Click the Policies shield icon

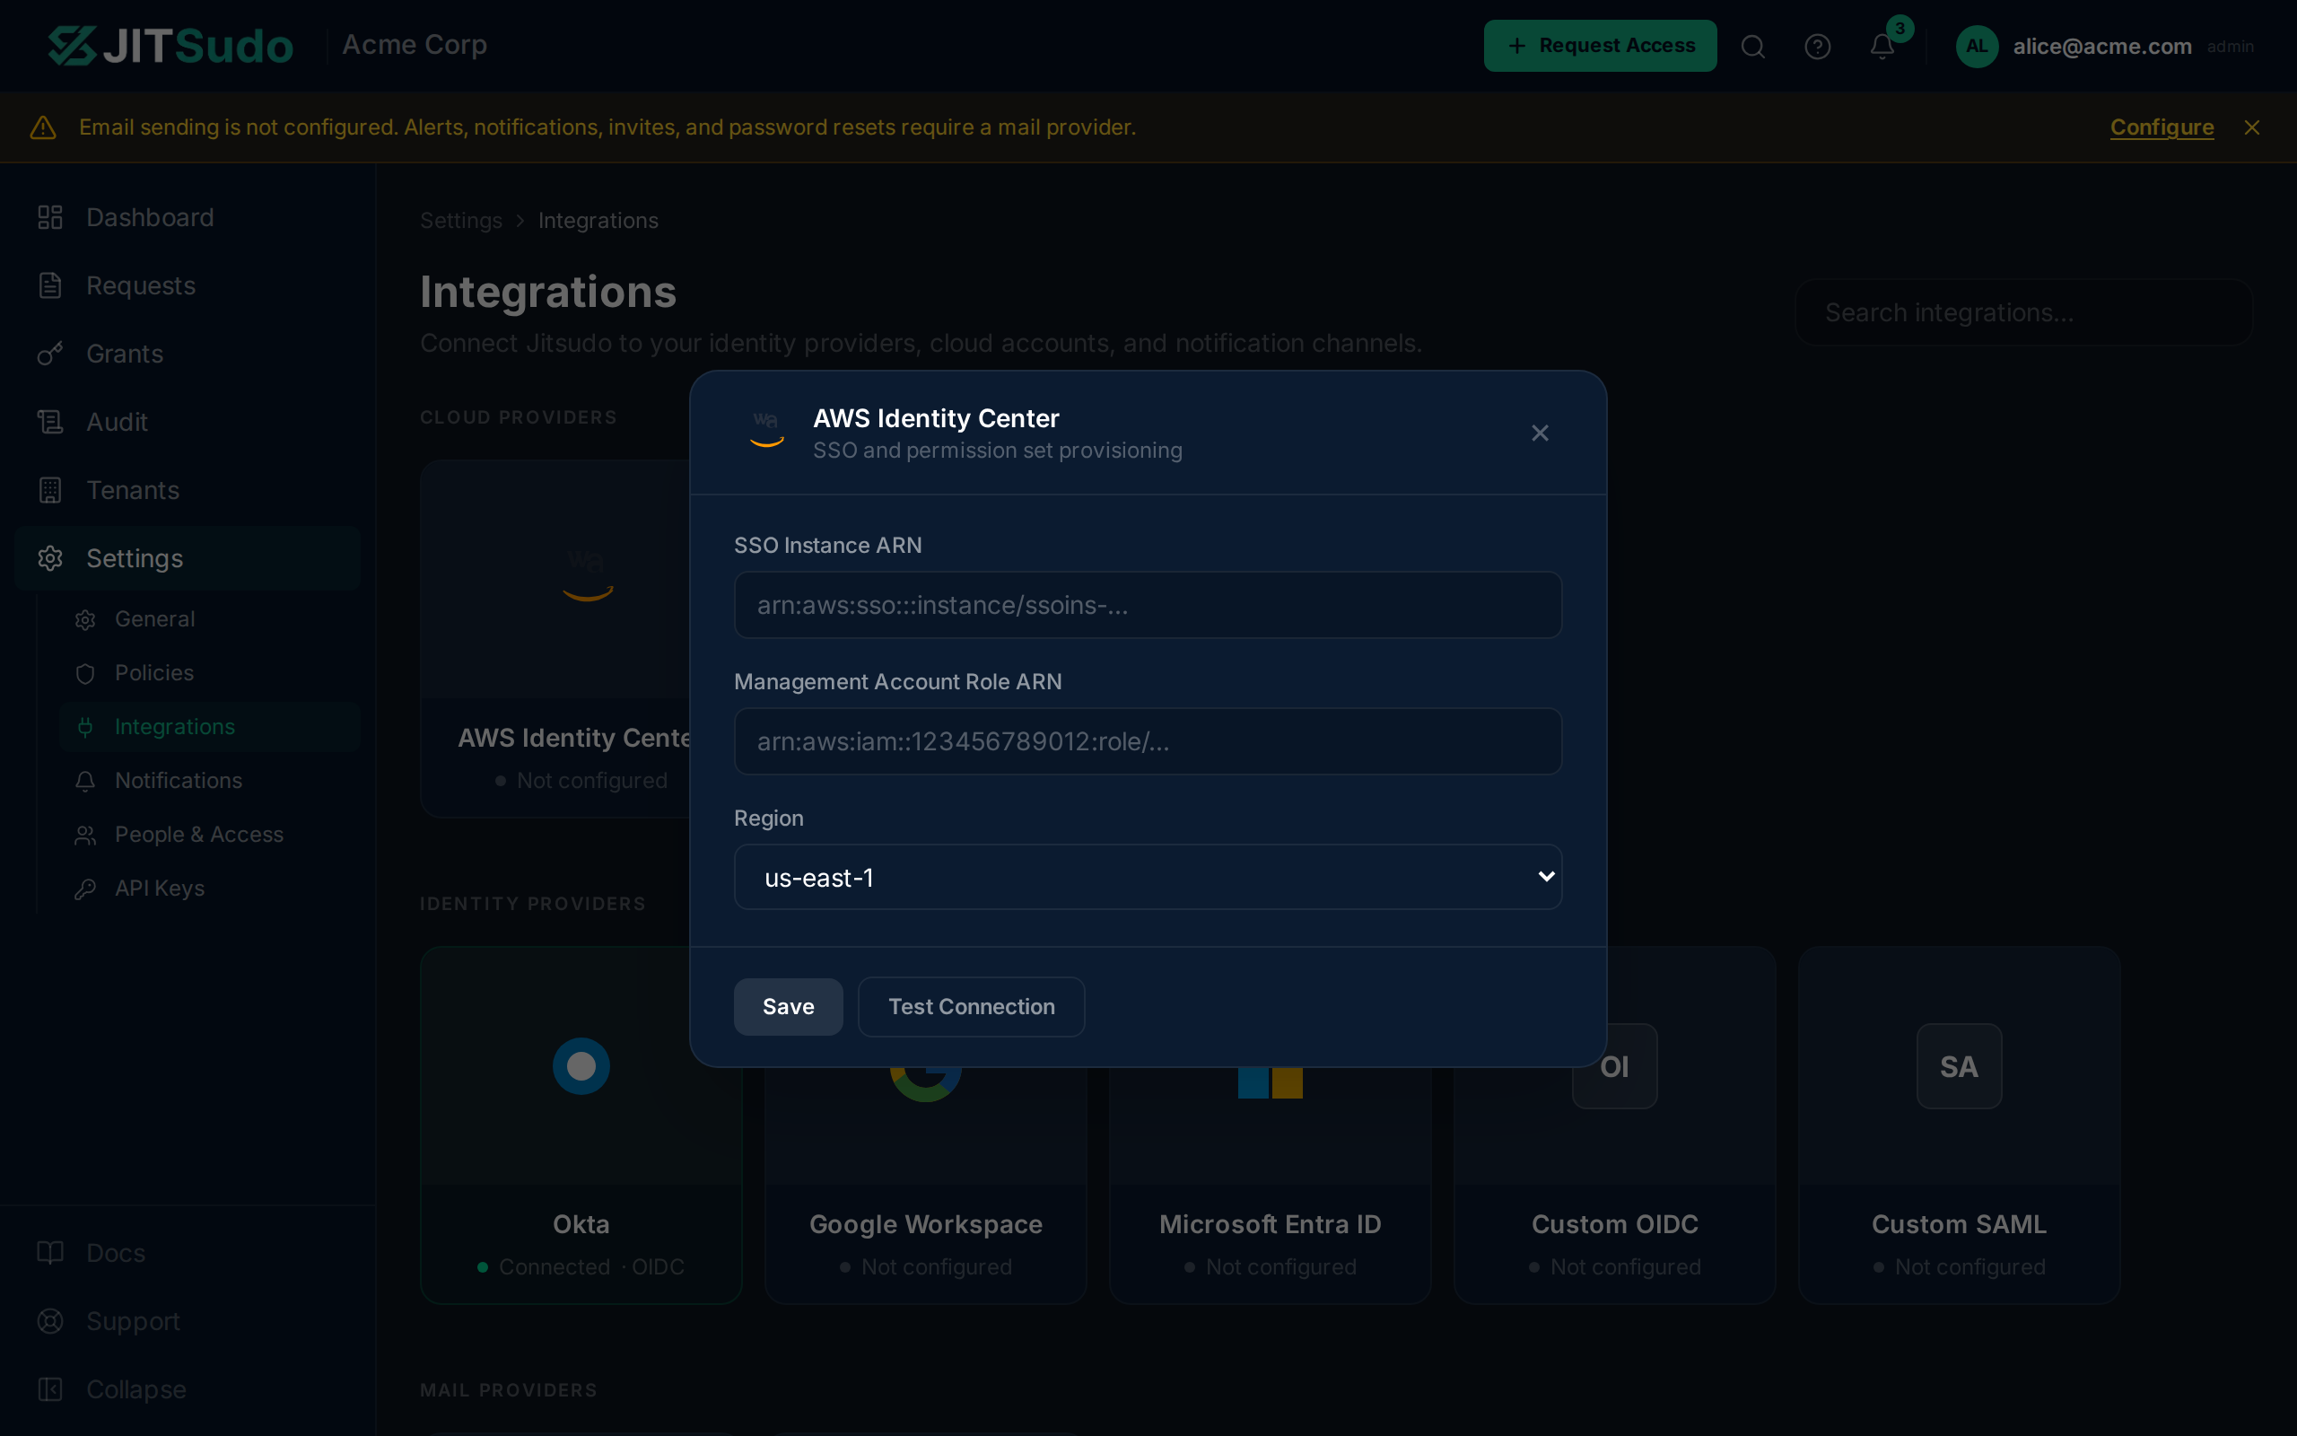(85, 673)
